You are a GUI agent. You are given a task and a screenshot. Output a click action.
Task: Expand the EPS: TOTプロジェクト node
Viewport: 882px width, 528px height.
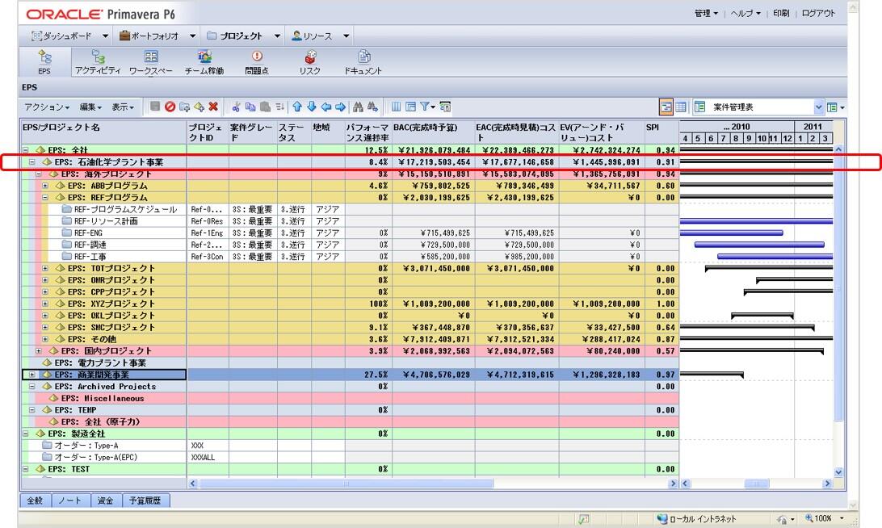45,268
